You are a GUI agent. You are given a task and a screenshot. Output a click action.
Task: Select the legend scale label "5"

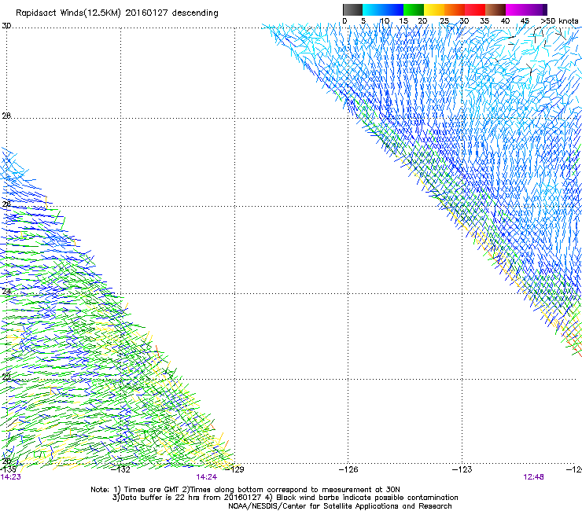click(363, 21)
